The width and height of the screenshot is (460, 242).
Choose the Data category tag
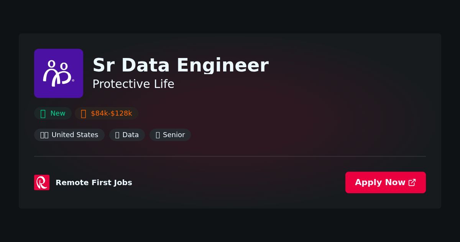tap(127, 135)
